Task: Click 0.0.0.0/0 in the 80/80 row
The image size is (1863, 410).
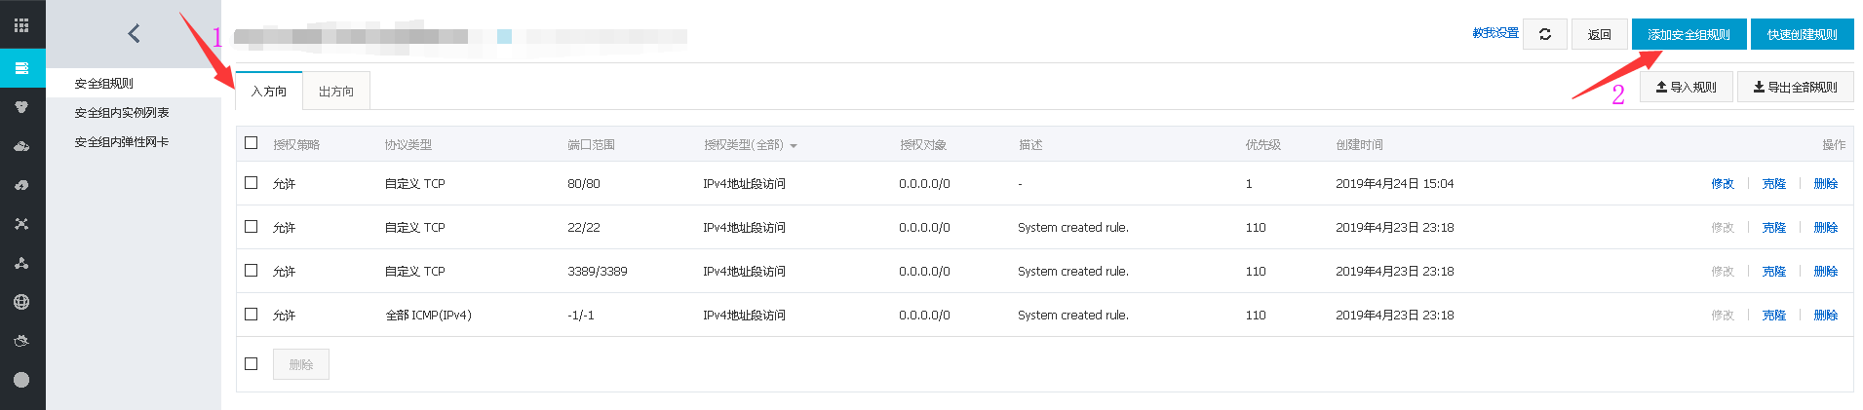Action: [924, 184]
